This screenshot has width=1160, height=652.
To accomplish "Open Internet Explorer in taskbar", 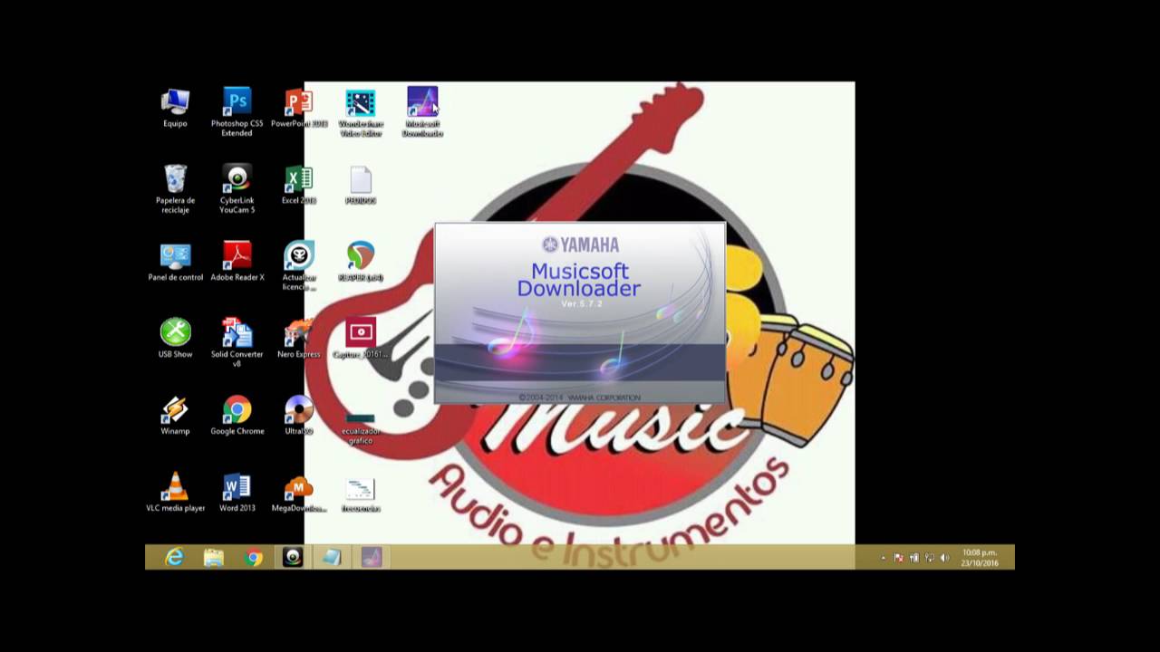I will coord(174,558).
